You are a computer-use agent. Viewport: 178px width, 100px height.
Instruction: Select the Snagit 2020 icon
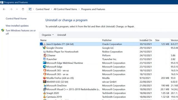[x=44, y=93]
